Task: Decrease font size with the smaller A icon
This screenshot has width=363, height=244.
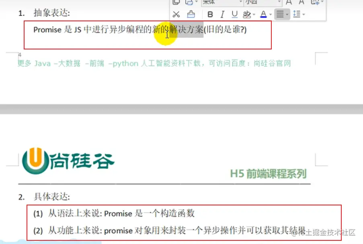Action: pos(301,2)
